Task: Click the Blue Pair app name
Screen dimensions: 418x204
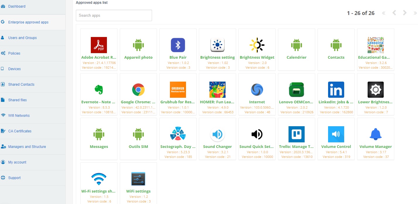Action: pyautogui.click(x=178, y=58)
